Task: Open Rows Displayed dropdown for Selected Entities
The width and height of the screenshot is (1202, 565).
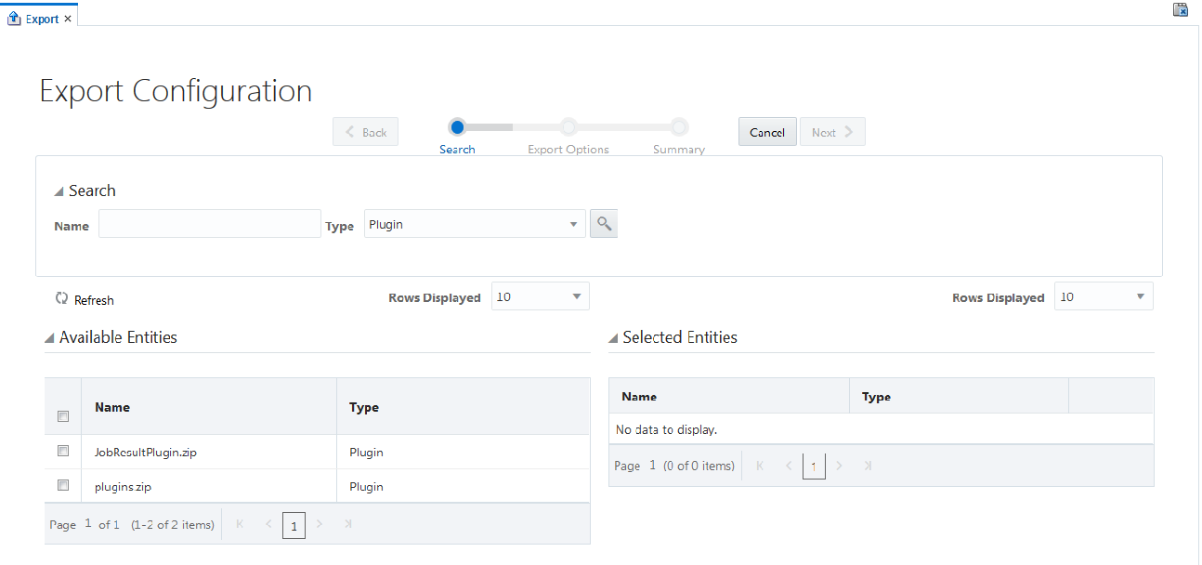Action: pos(1104,296)
